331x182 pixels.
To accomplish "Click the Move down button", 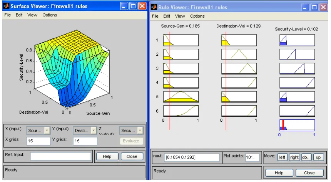I will tap(306, 157).
